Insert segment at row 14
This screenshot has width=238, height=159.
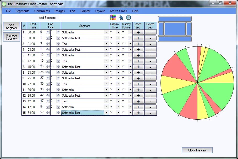tap(139, 107)
